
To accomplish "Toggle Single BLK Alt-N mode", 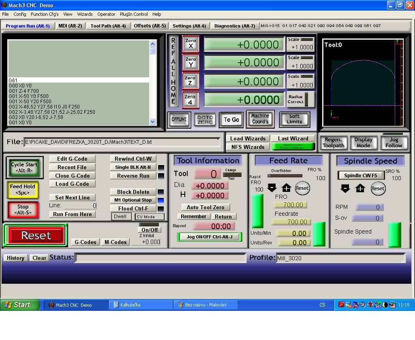I will pyautogui.click(x=133, y=167).
